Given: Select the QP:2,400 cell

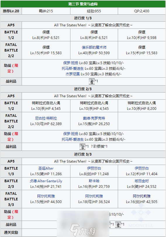Looking at the screenshot, I should click(141, 11).
